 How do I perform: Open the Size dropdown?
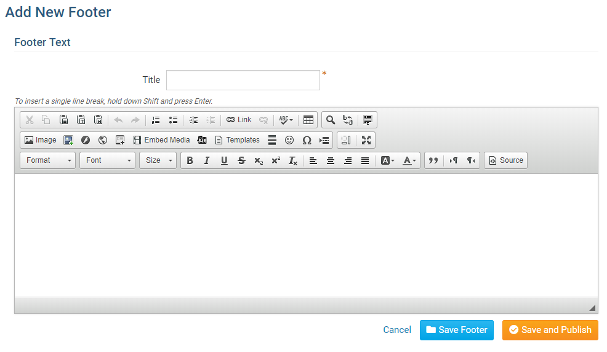tap(158, 160)
